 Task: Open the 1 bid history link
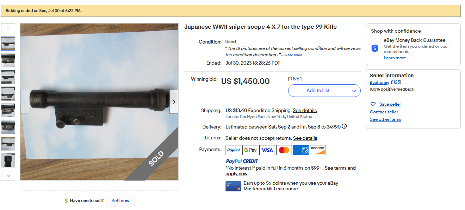pos(295,79)
